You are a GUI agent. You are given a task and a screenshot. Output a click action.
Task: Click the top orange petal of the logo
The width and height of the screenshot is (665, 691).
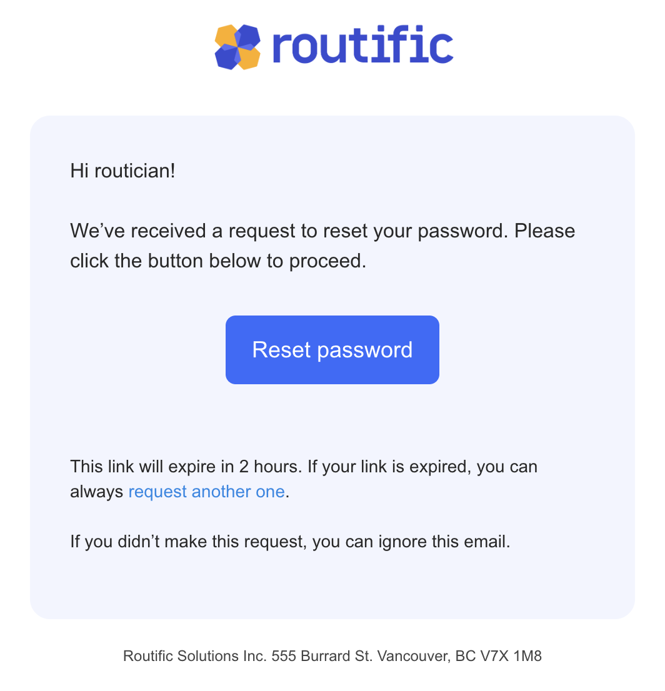[x=227, y=36]
